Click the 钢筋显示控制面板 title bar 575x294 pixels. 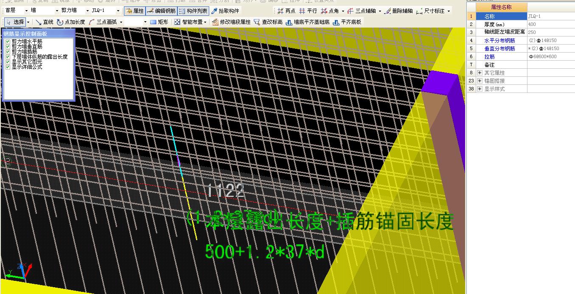pos(38,34)
